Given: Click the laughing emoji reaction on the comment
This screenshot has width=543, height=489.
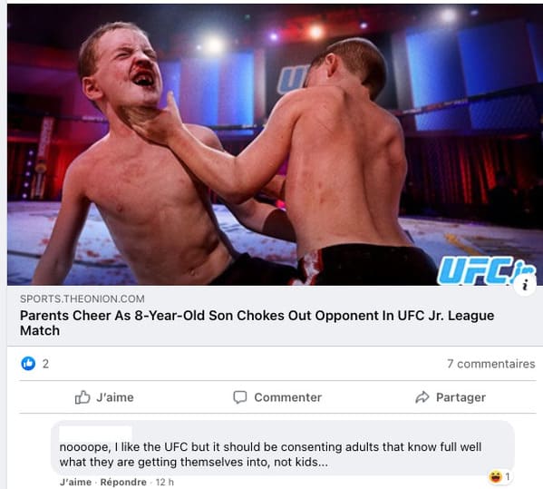Looking at the screenshot, I should [x=495, y=477].
